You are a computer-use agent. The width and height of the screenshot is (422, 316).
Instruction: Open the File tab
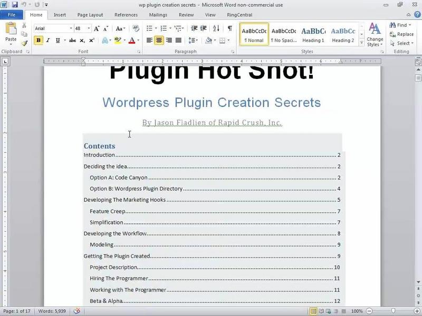(12, 15)
